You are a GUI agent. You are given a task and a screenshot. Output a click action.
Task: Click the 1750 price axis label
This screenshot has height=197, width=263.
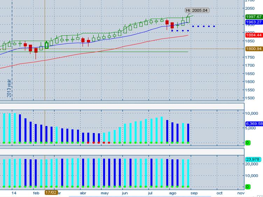point(250,57)
